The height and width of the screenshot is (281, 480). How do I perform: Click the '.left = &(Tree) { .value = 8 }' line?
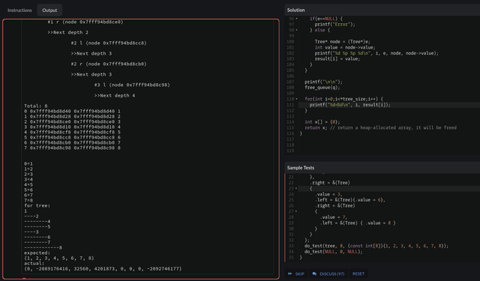click(x=358, y=223)
